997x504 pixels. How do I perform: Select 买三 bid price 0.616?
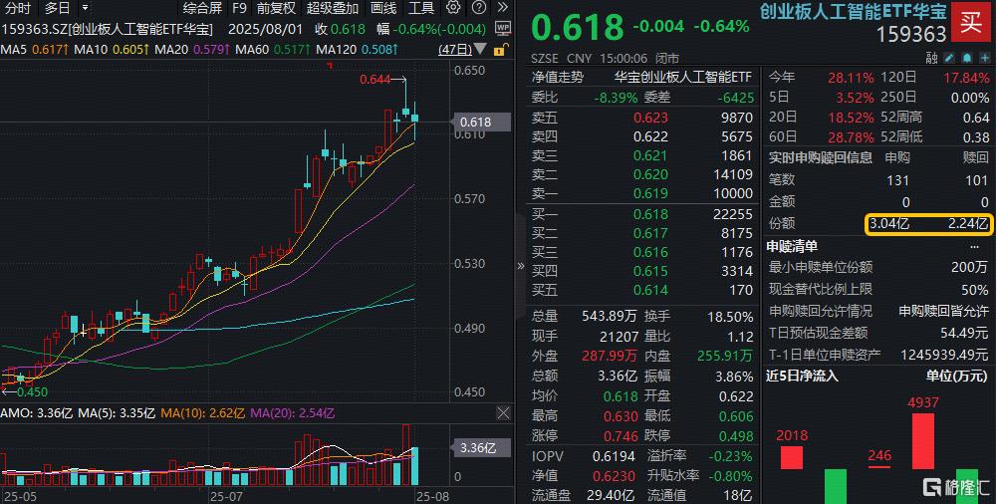tap(650, 252)
